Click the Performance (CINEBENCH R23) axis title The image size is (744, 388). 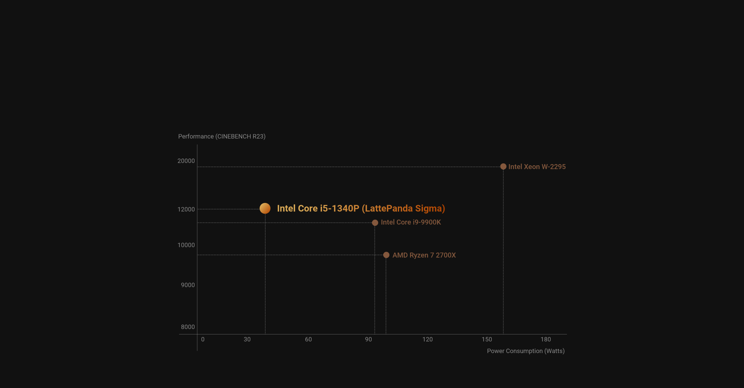(222, 137)
